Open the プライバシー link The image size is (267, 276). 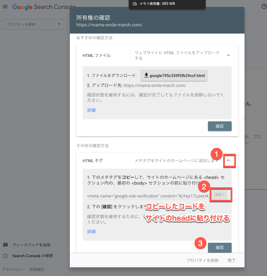point(13,269)
